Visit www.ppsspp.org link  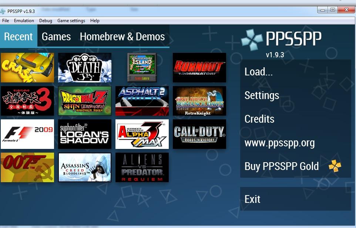coord(296,143)
